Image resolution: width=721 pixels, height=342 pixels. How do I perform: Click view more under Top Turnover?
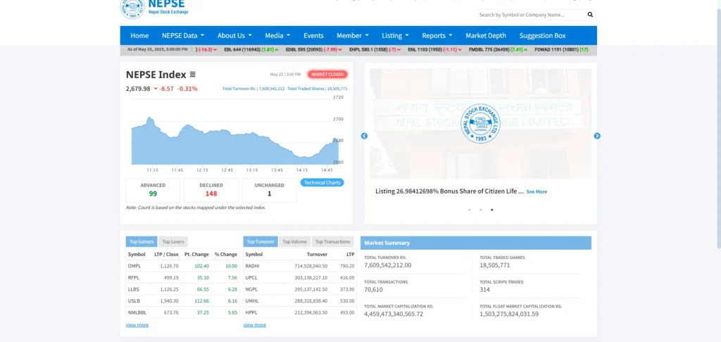click(x=254, y=325)
